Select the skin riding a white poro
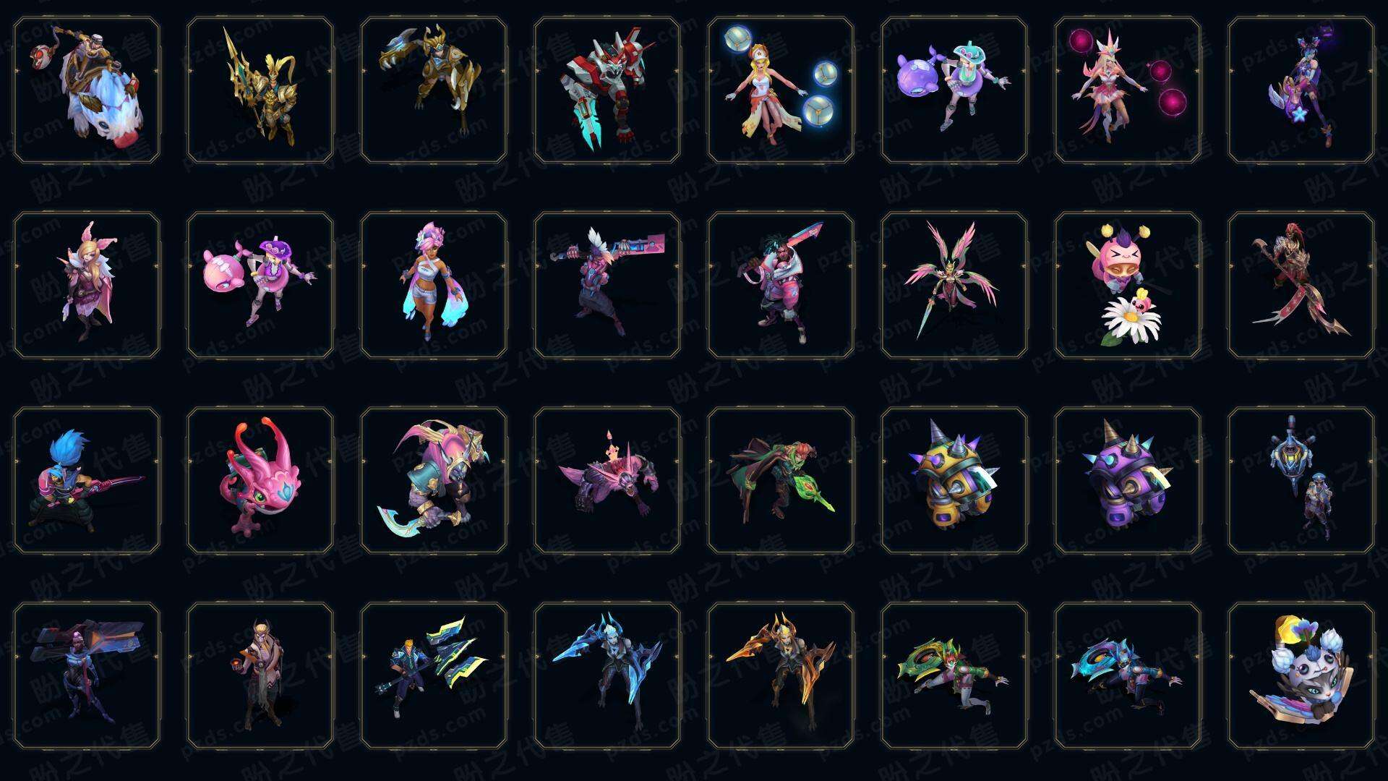The image size is (1388, 781). pos(87,90)
